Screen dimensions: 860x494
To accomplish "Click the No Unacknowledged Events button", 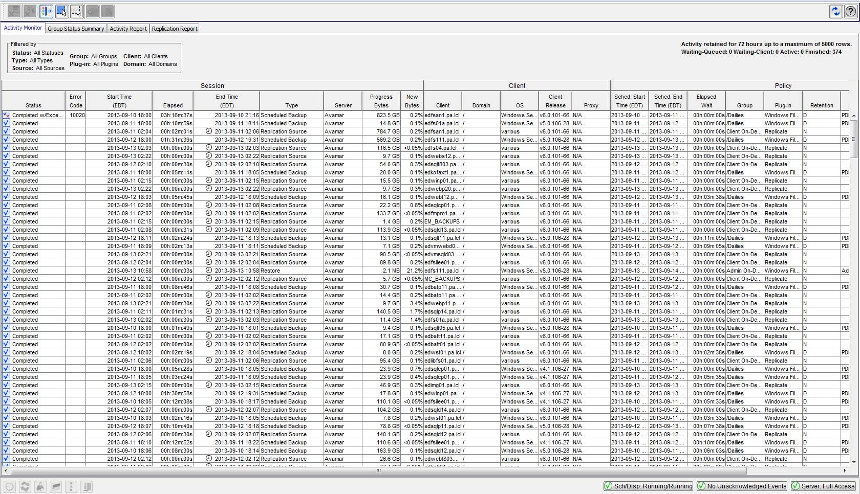I will [x=742, y=486].
